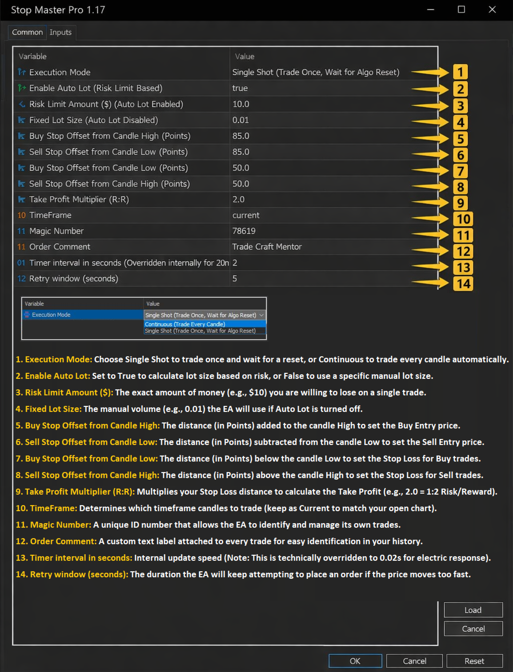Click the orange TimeFrame type icon
This screenshot has width=513, height=672.
(22, 215)
